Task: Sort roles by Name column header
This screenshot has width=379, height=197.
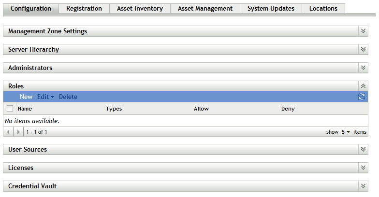Action: click(25, 109)
